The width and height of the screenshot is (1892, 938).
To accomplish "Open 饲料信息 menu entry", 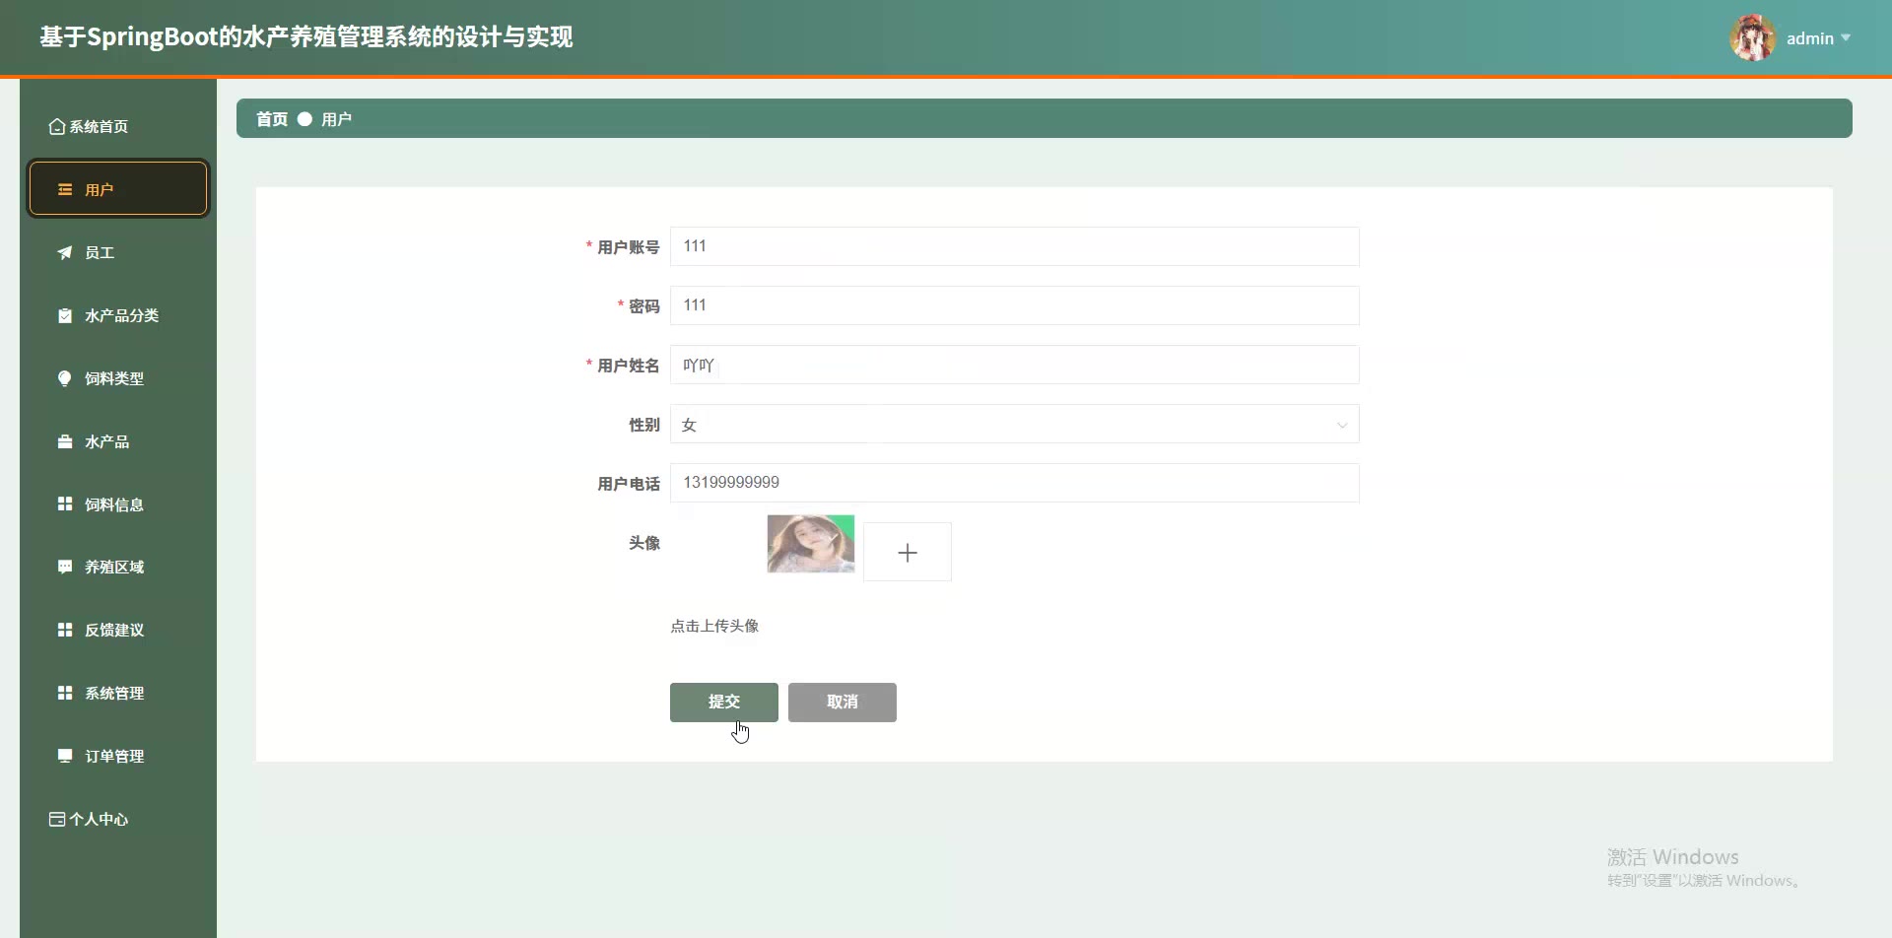I will pos(118,504).
